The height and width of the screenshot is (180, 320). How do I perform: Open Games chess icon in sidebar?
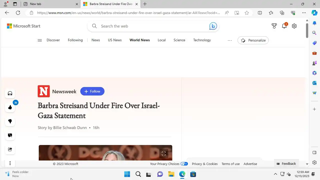314,63
